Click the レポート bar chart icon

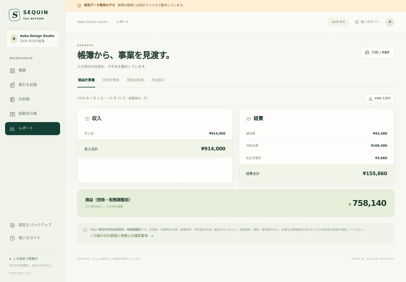(x=12, y=128)
